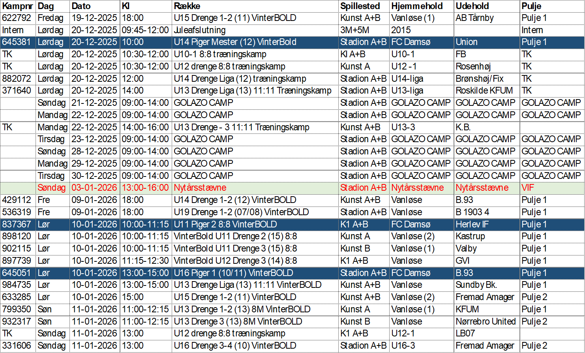Click the Række column header
The image size is (585, 353).
click(x=187, y=6)
